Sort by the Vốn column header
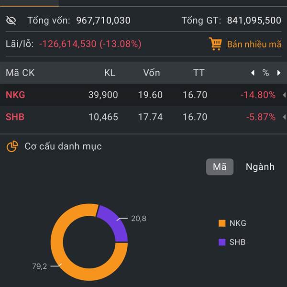 [152, 73]
